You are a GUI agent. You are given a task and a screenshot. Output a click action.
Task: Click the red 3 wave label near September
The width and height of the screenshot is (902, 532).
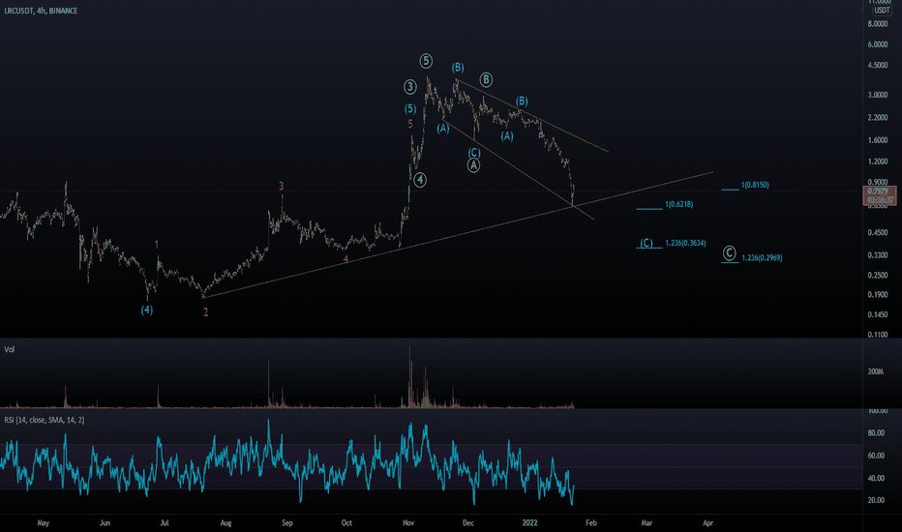tap(282, 187)
